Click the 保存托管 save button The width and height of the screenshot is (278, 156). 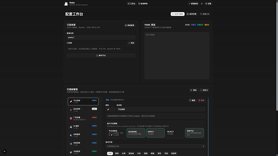(192, 14)
